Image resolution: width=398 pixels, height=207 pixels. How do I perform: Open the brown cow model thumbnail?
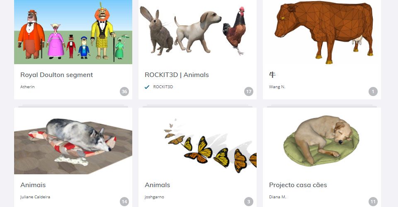[x=322, y=32]
